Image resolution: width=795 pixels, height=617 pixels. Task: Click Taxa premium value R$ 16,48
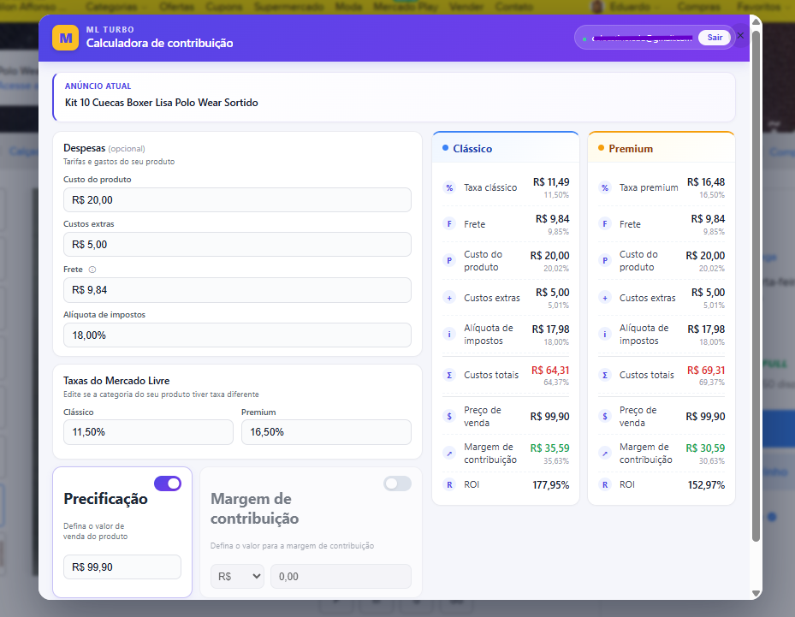click(x=706, y=182)
